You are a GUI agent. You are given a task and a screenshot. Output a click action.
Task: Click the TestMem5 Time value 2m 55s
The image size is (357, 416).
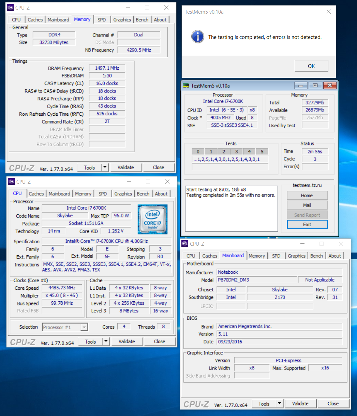click(315, 152)
